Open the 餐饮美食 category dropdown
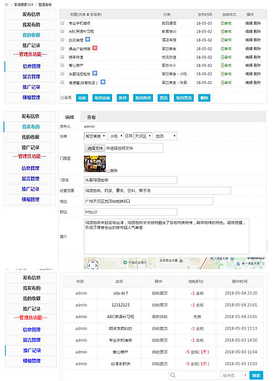Screen dimensions: 276x381 (x=95, y=136)
